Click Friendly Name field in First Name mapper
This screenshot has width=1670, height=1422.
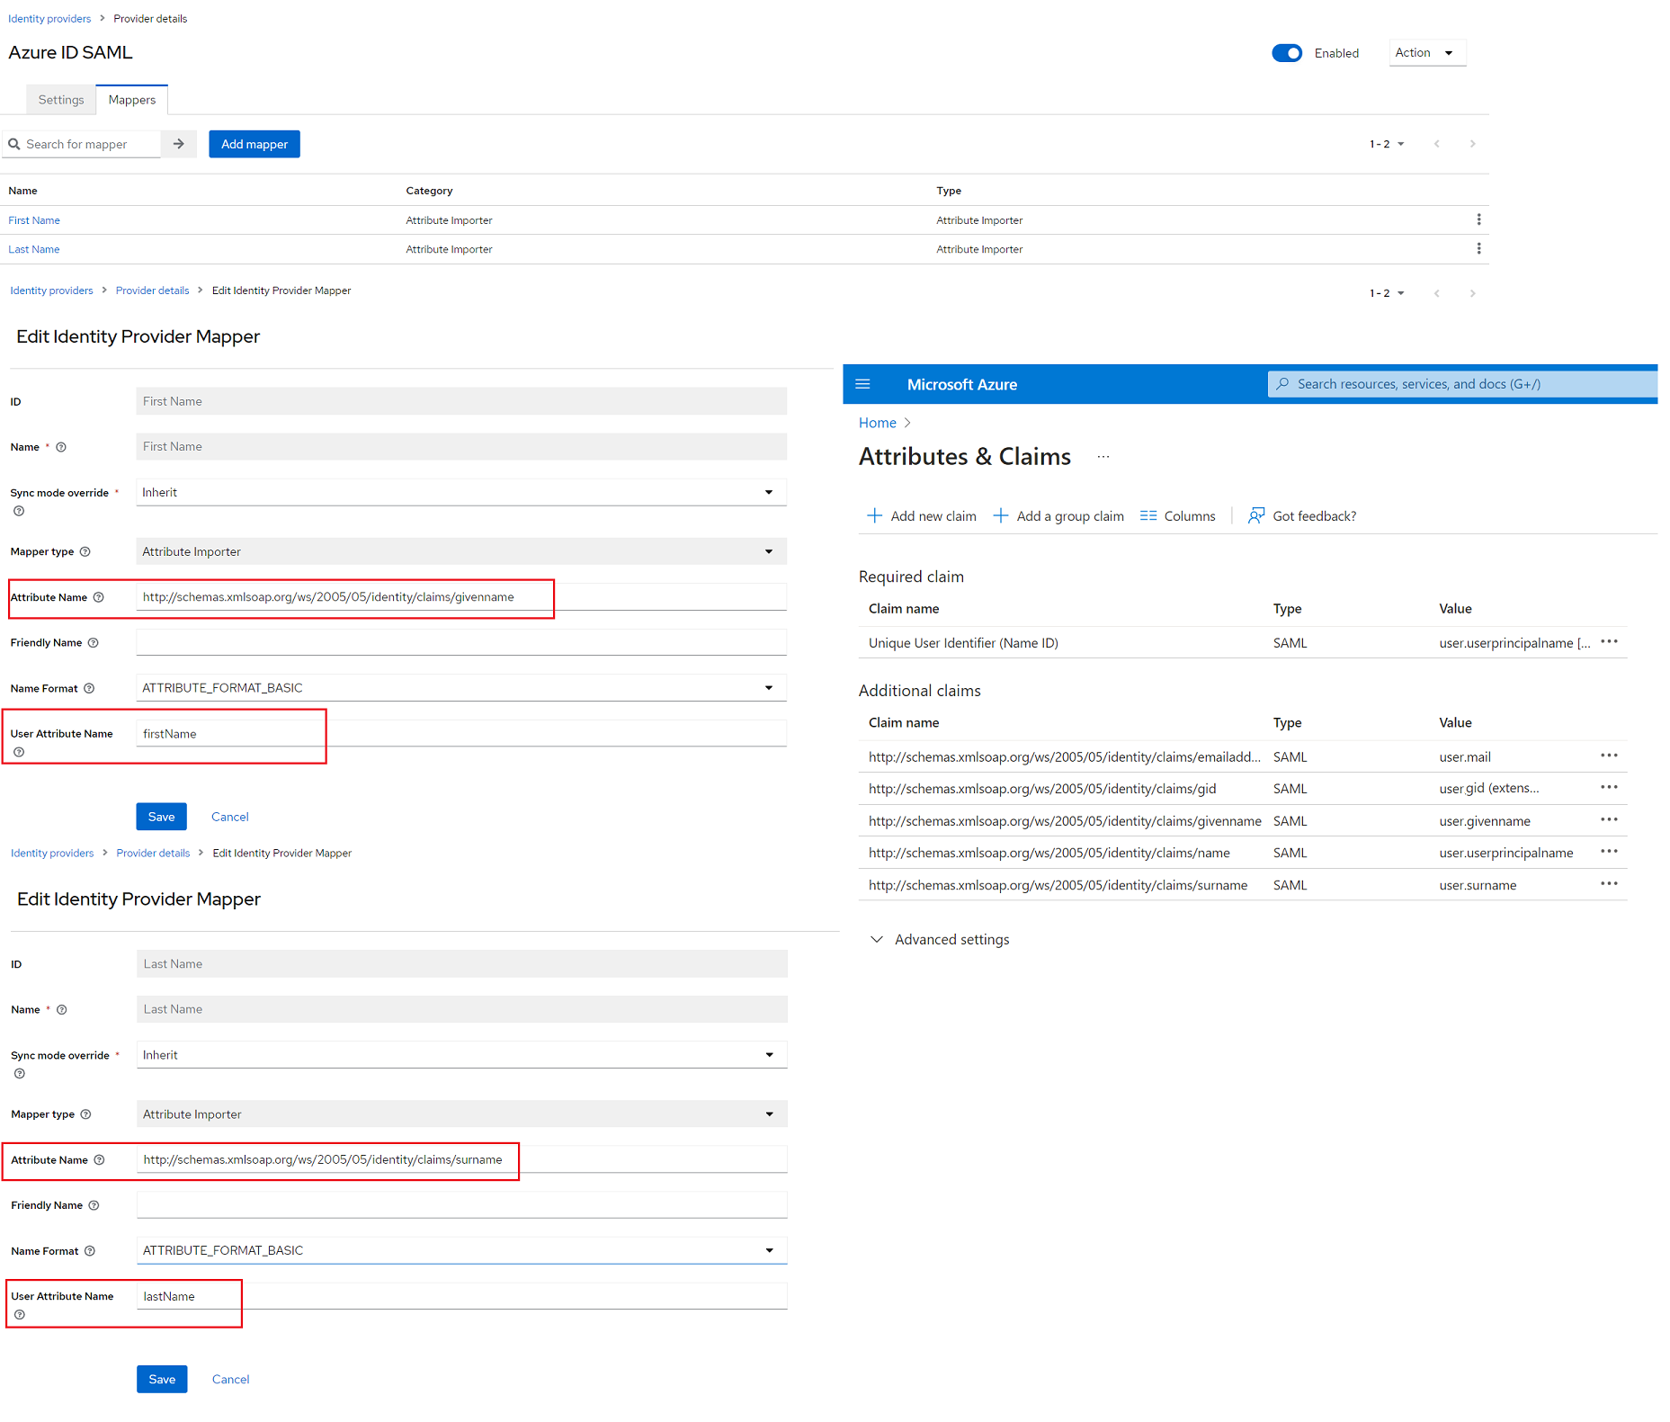pyautogui.click(x=461, y=642)
